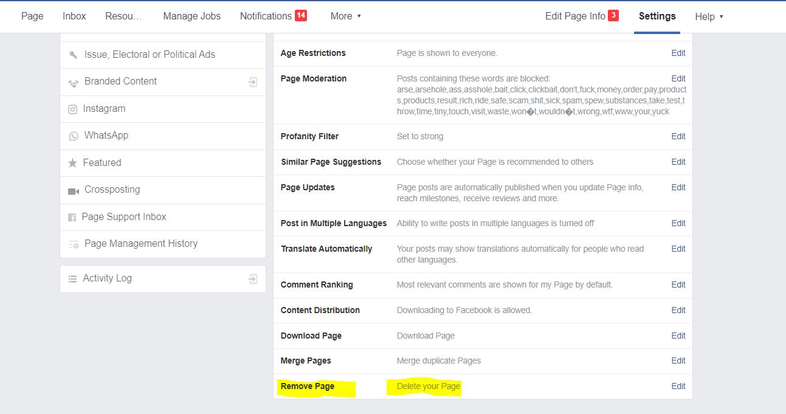Edit the Age Restrictions setting
This screenshot has height=414, width=786.
tap(678, 53)
